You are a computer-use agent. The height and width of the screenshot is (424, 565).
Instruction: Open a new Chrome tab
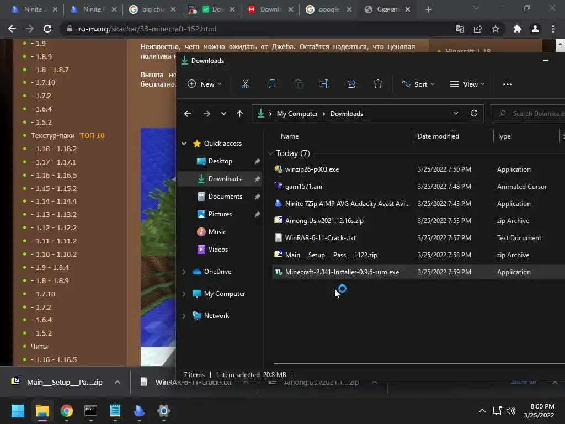[428, 9]
